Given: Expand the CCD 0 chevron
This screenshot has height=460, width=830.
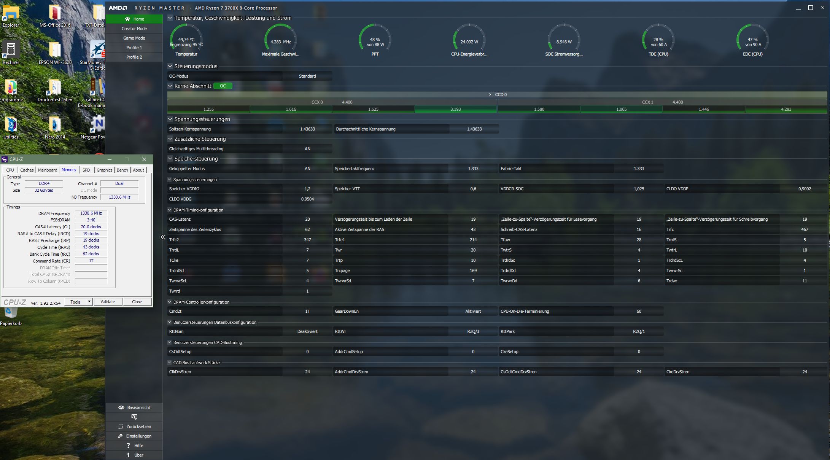Looking at the screenshot, I should (x=490, y=94).
